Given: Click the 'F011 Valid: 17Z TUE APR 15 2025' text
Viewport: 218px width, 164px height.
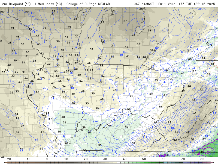Looking at the screenshot, I should tap(187, 4).
